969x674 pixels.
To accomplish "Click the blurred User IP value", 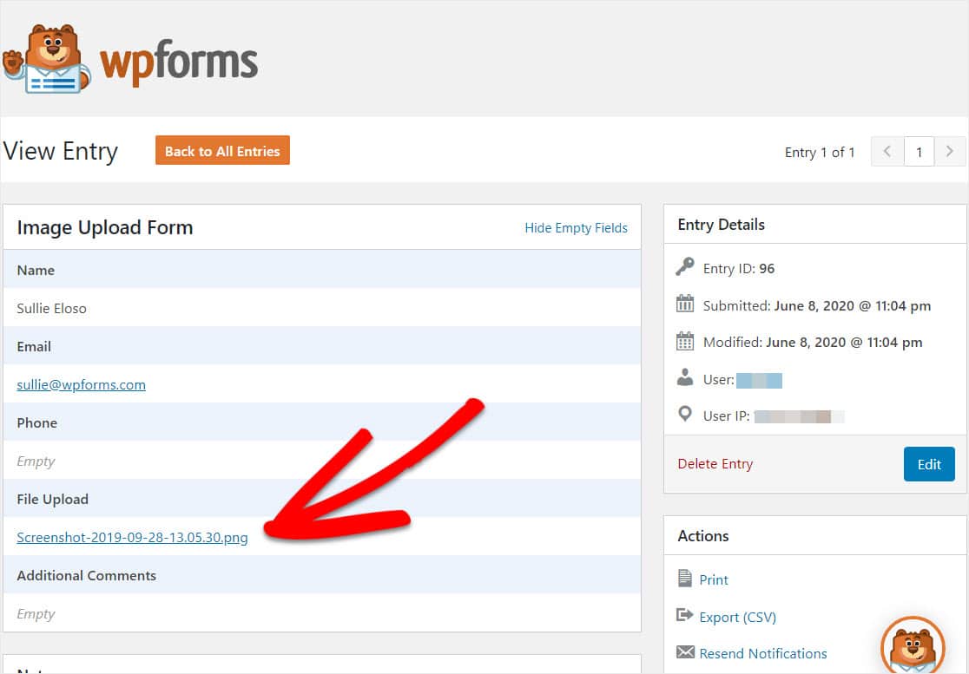I will (799, 416).
